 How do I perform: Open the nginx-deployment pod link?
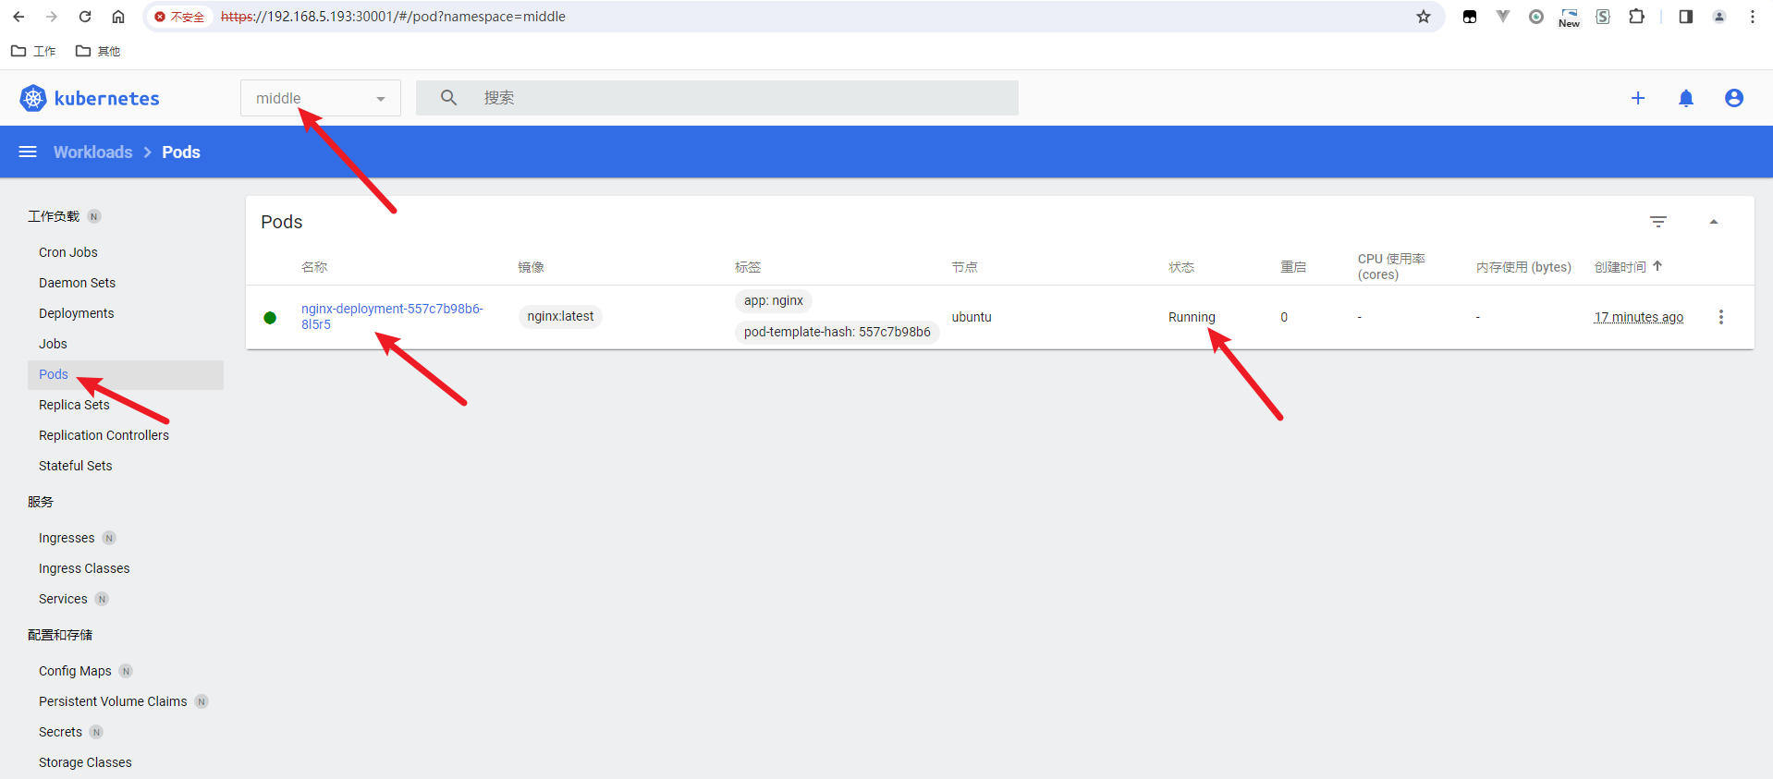[392, 316]
